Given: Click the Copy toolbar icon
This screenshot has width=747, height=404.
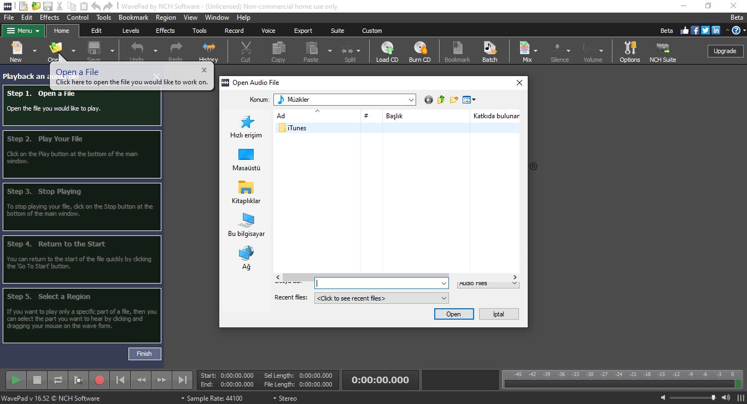Looking at the screenshot, I should tap(278, 51).
